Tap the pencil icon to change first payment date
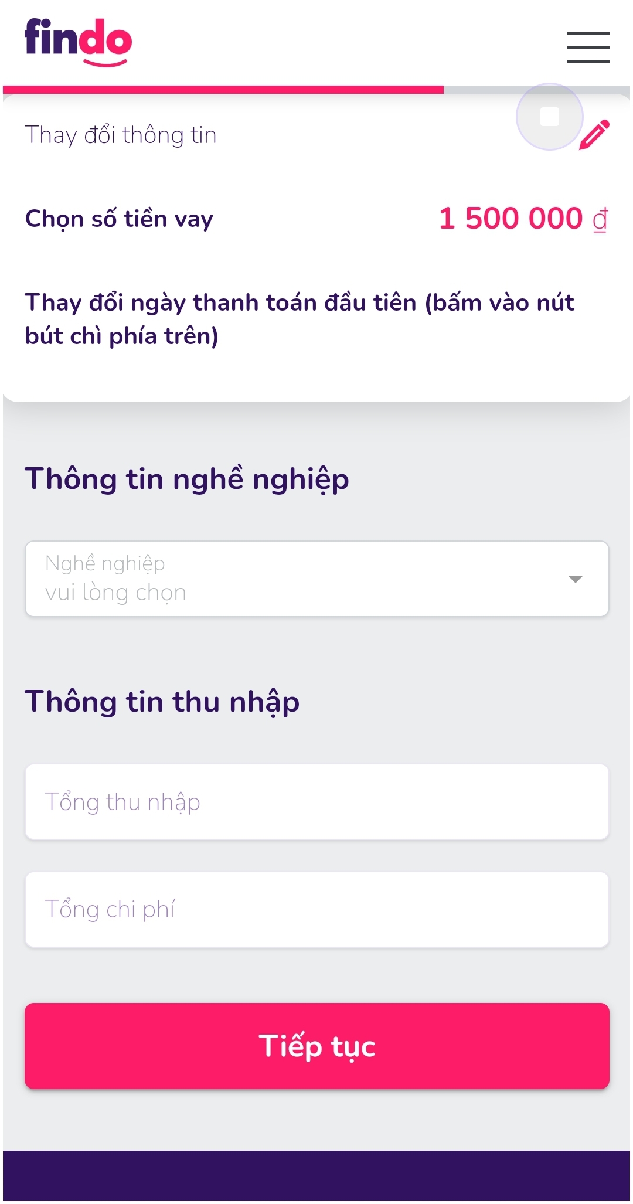Viewport: 633px width, 1204px height. pos(594,134)
